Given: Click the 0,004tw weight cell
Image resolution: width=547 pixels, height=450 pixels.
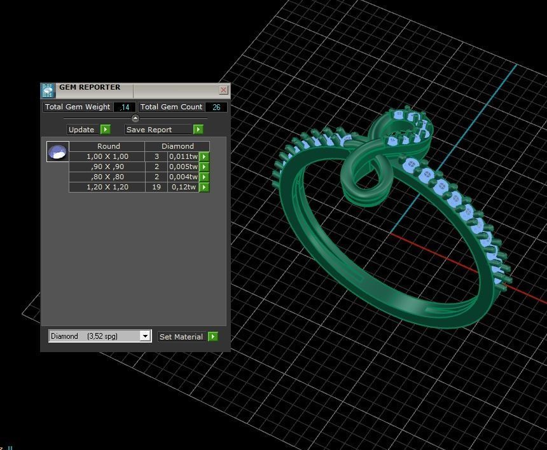Looking at the screenshot, I should coord(183,177).
